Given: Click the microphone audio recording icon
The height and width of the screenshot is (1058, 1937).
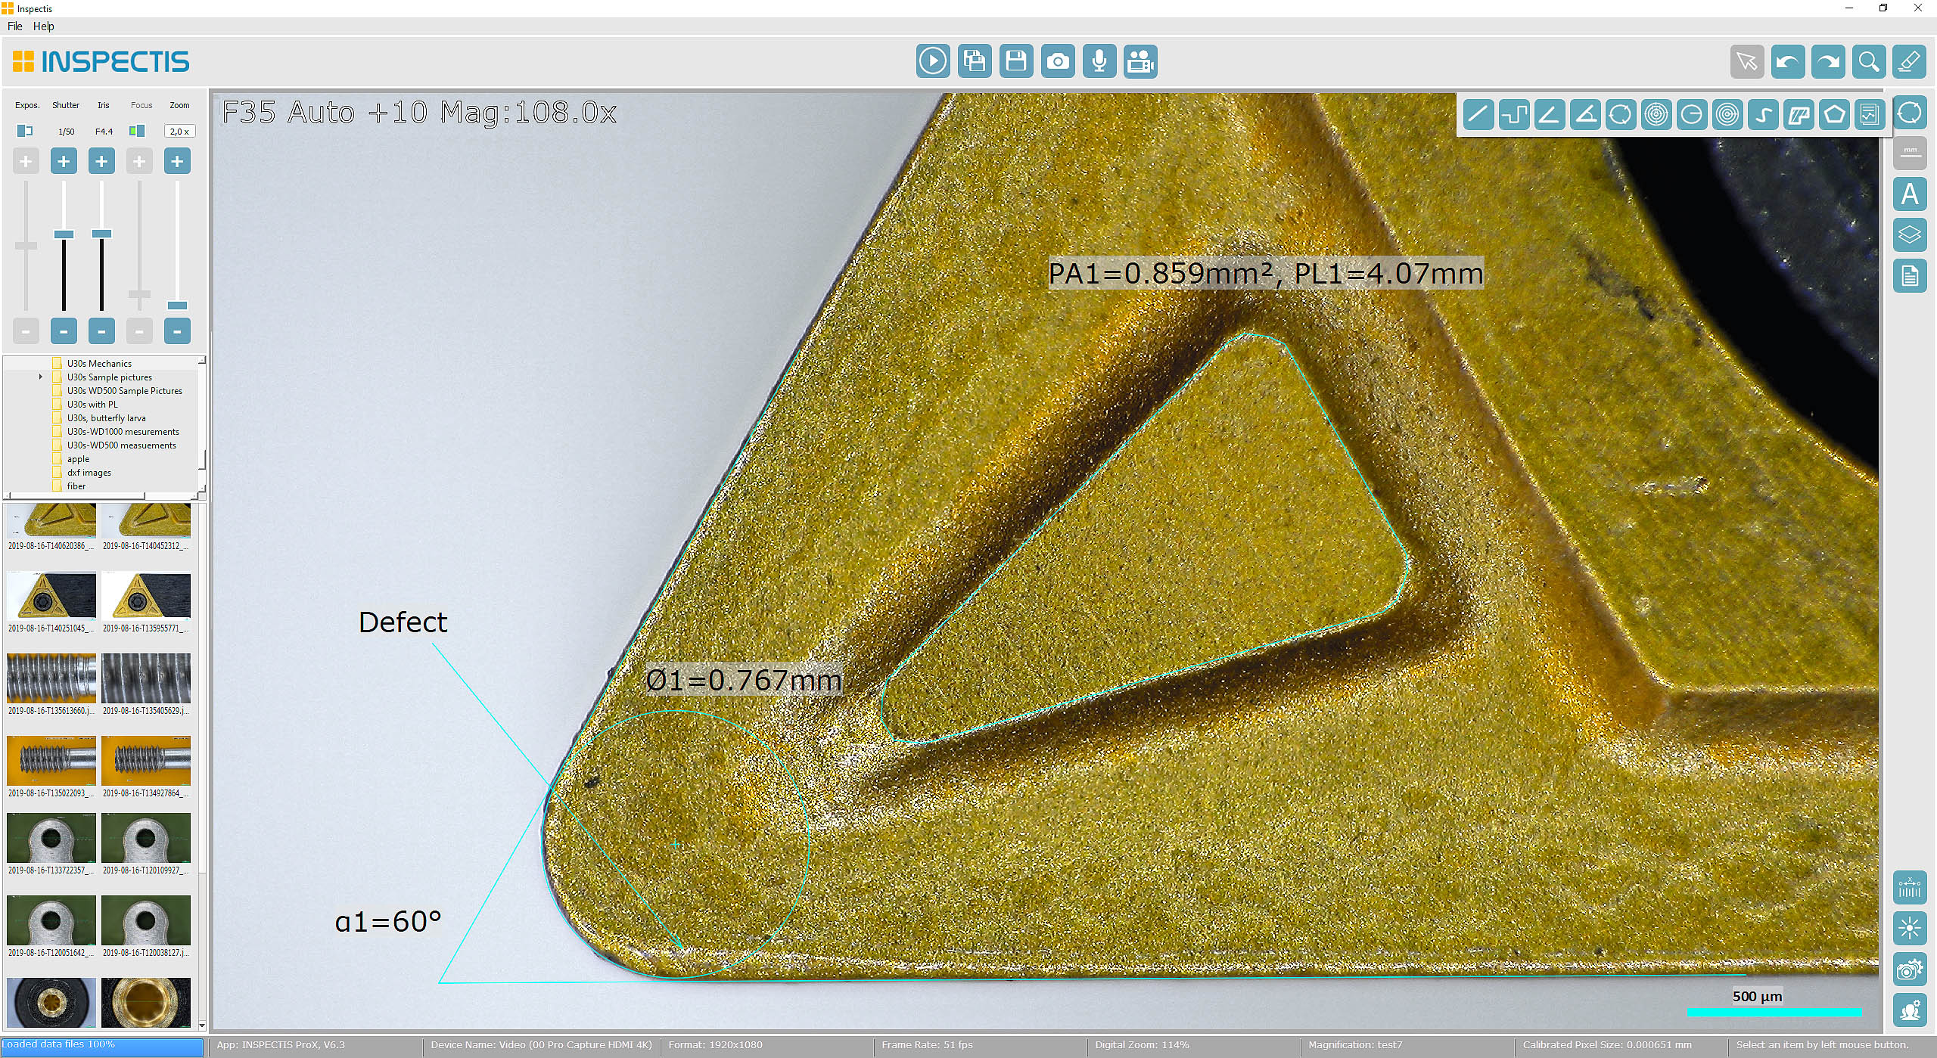Looking at the screenshot, I should [x=1099, y=61].
